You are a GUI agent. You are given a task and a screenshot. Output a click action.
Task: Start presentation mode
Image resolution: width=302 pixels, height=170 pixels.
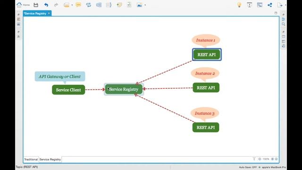(250, 5)
